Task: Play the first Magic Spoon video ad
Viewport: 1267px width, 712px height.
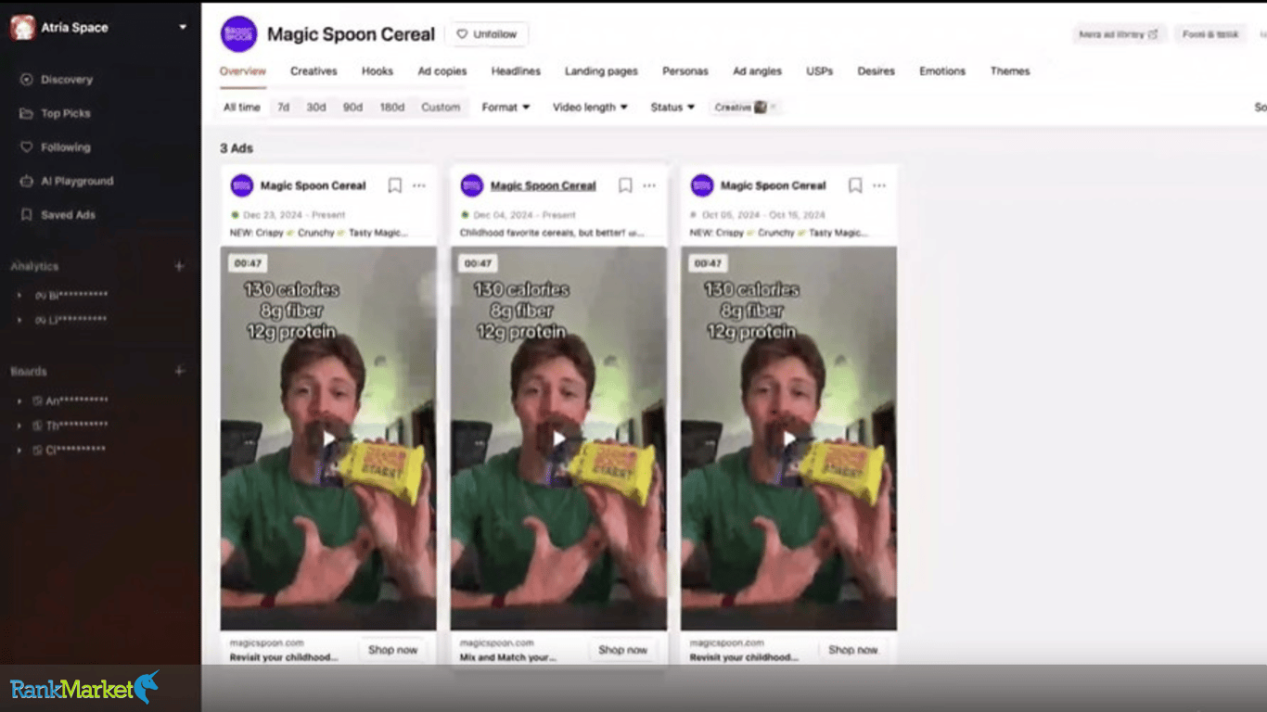Action: pos(328,439)
